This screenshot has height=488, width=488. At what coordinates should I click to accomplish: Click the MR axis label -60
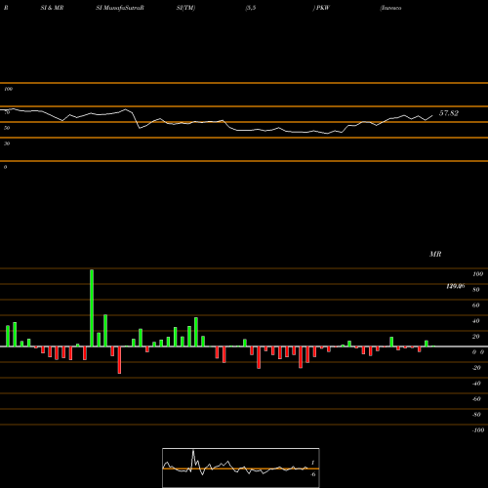pos(476,399)
